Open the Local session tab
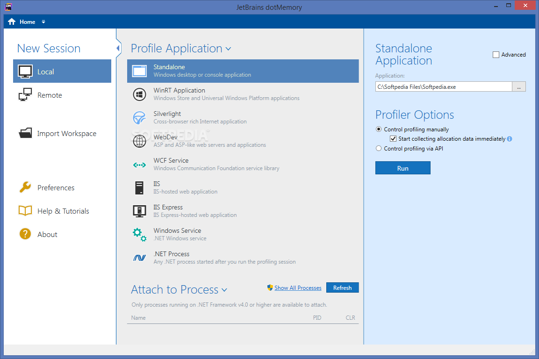The height and width of the screenshot is (359, 539). 62,71
